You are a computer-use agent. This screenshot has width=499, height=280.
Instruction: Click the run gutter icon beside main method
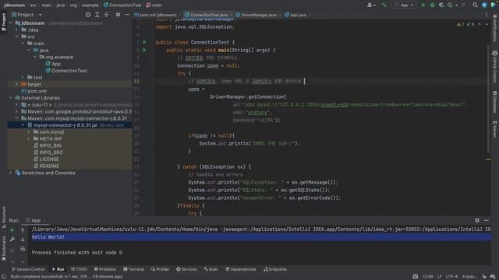(145, 50)
